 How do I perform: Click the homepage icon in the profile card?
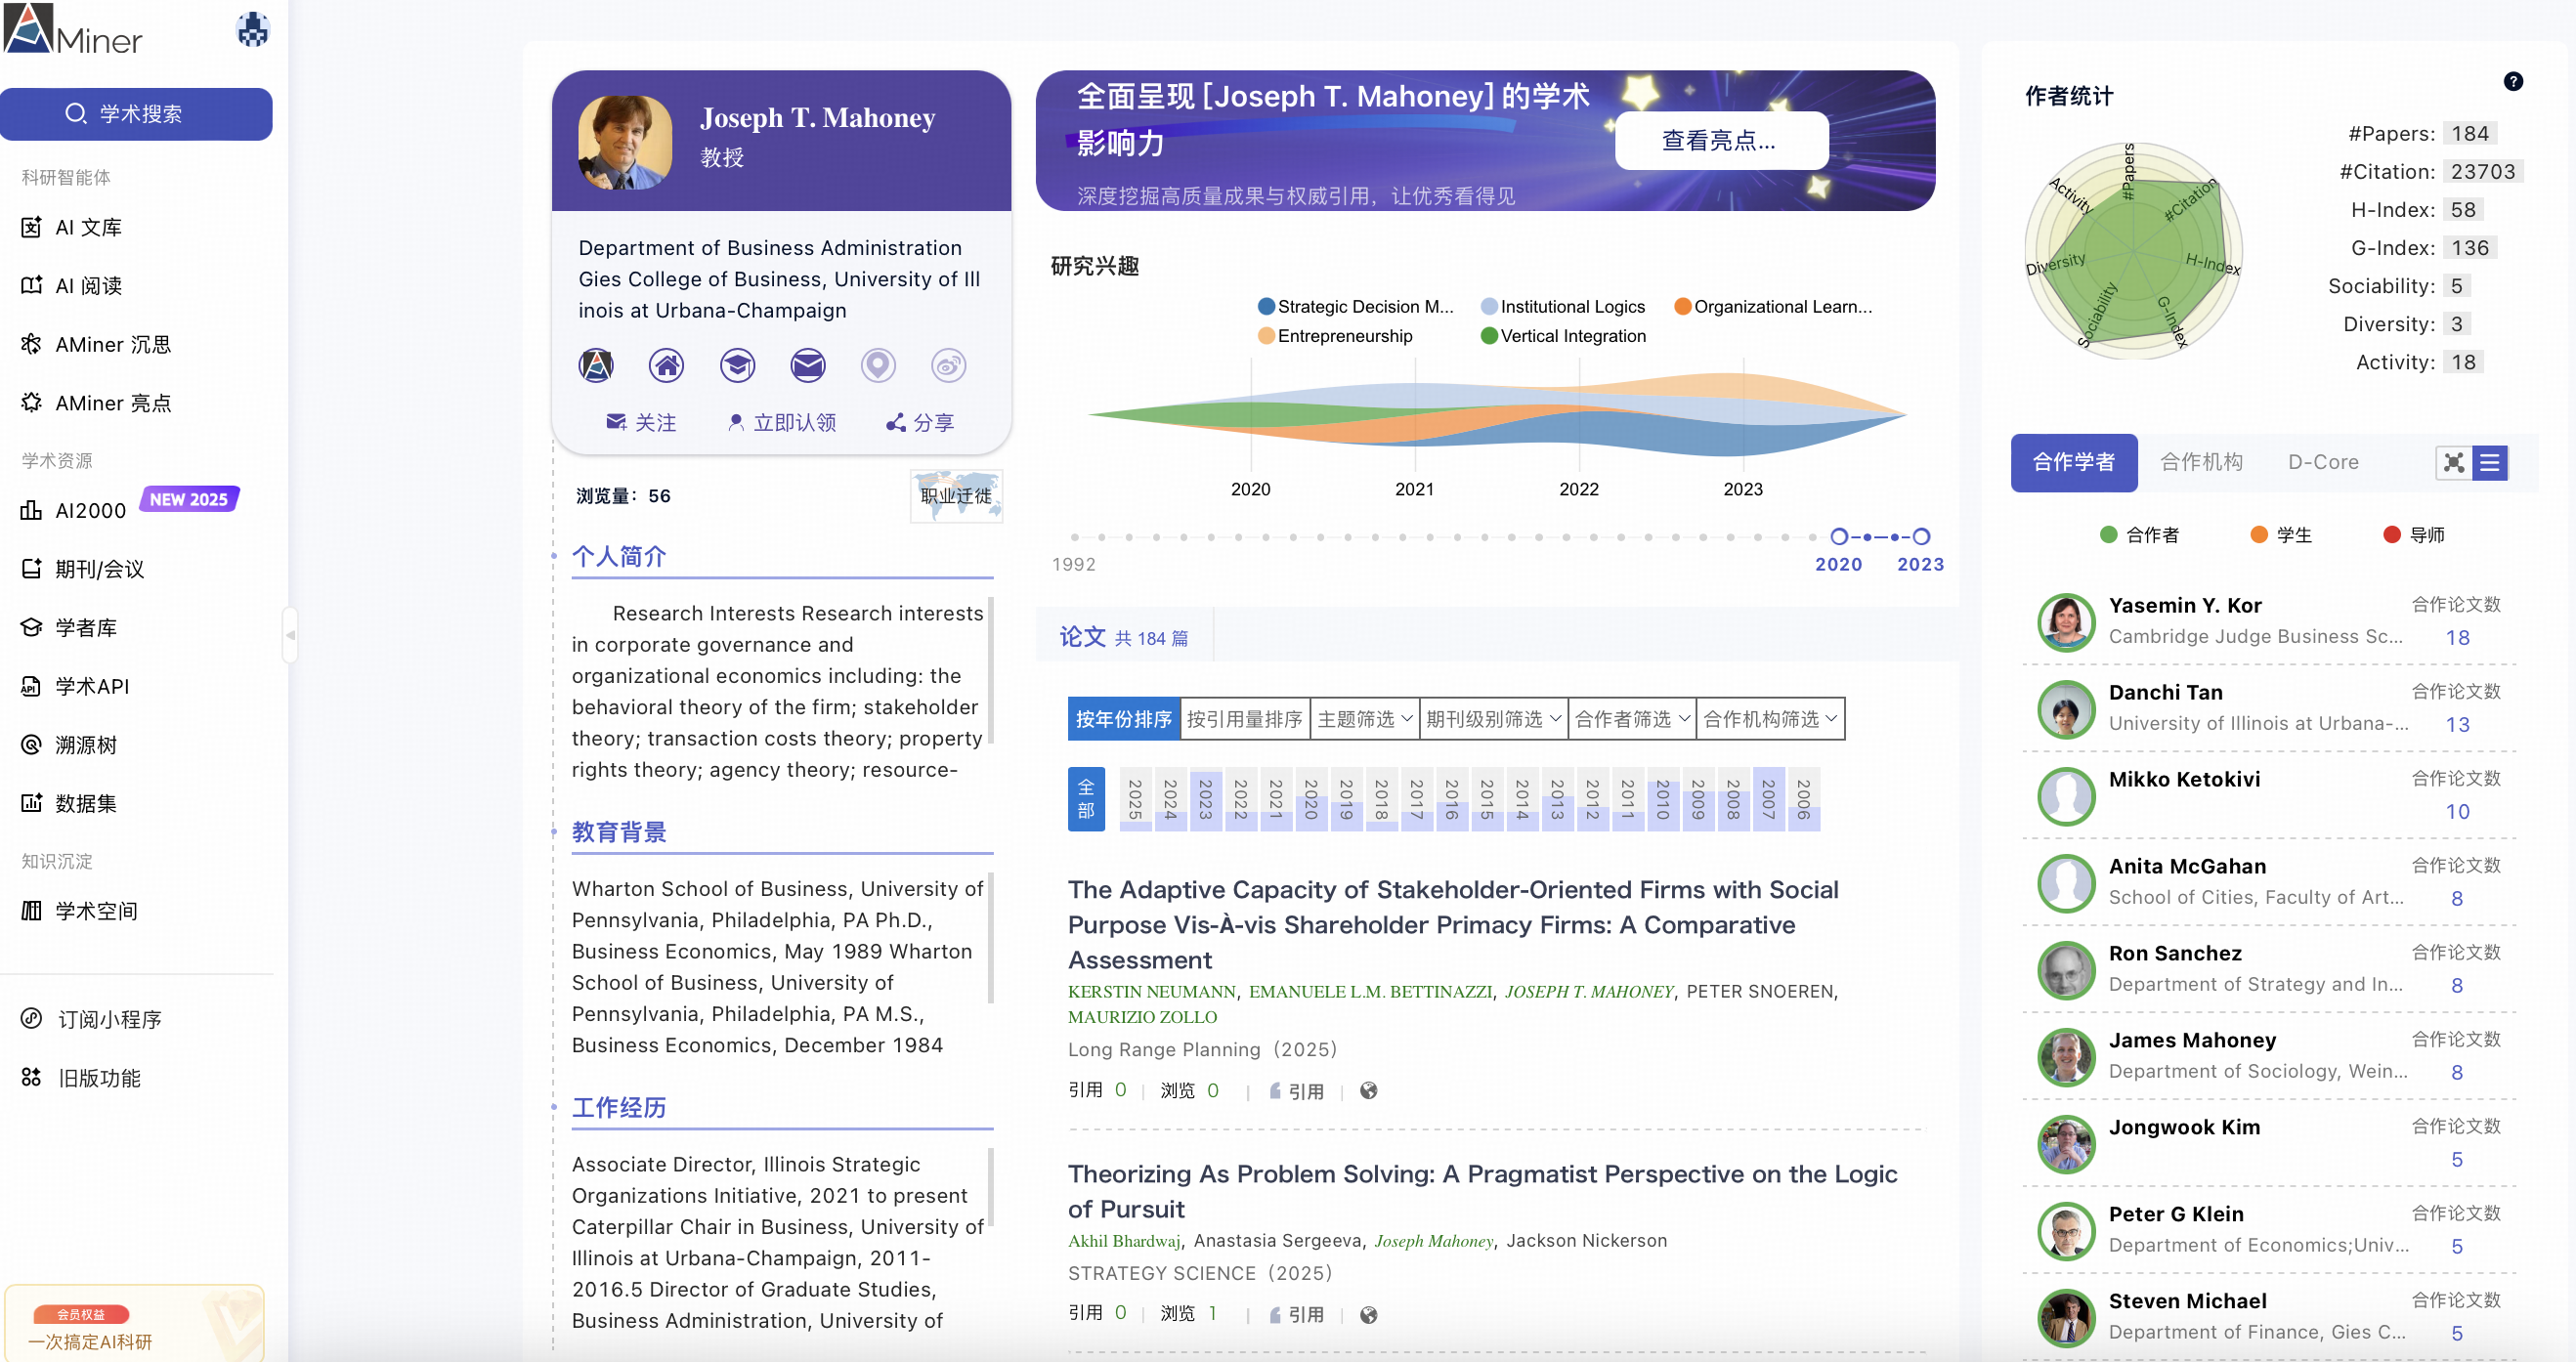[x=666, y=366]
